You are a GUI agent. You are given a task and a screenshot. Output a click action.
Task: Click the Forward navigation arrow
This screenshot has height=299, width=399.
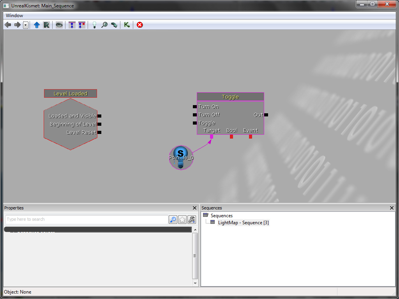(x=17, y=25)
